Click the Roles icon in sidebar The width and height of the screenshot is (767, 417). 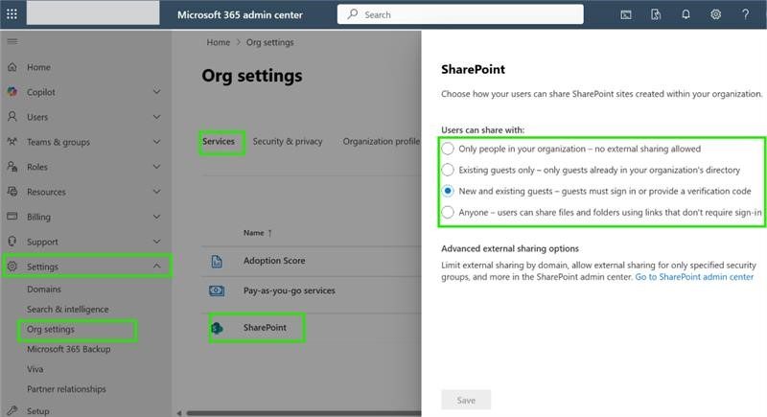(12, 166)
